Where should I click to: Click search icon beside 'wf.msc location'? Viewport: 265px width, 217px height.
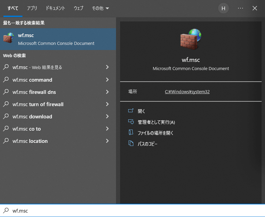(6, 141)
